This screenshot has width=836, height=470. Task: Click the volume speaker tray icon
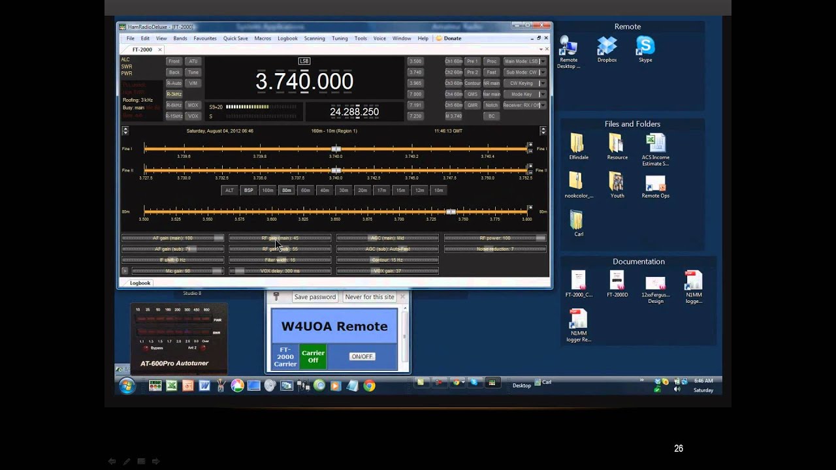click(677, 390)
